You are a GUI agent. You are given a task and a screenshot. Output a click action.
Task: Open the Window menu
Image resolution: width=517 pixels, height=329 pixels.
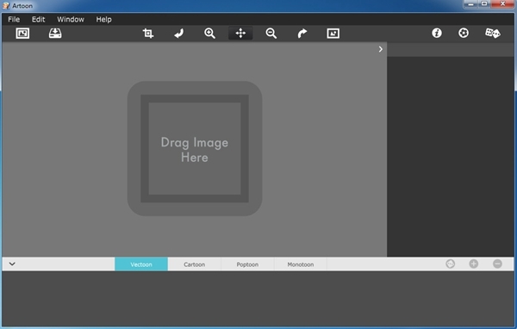(x=71, y=20)
